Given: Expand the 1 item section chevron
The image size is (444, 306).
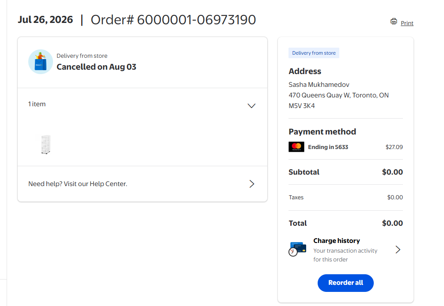Looking at the screenshot, I should (251, 106).
